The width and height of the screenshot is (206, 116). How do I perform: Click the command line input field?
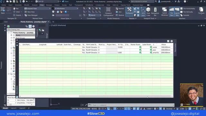pyautogui.click(x=133, y=105)
